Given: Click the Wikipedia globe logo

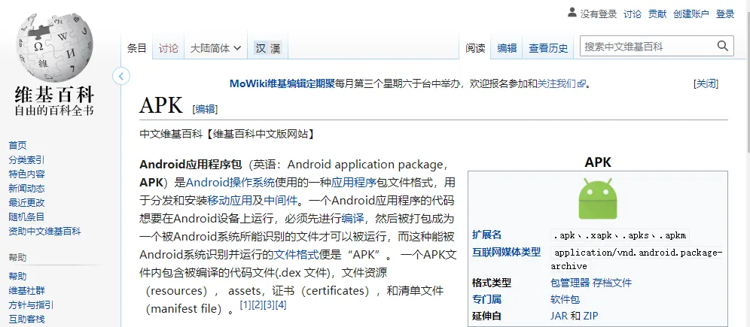Looking at the screenshot, I should coord(54,48).
